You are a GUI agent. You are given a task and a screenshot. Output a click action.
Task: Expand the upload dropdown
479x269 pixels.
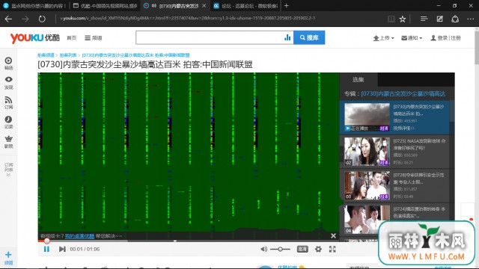383,38
